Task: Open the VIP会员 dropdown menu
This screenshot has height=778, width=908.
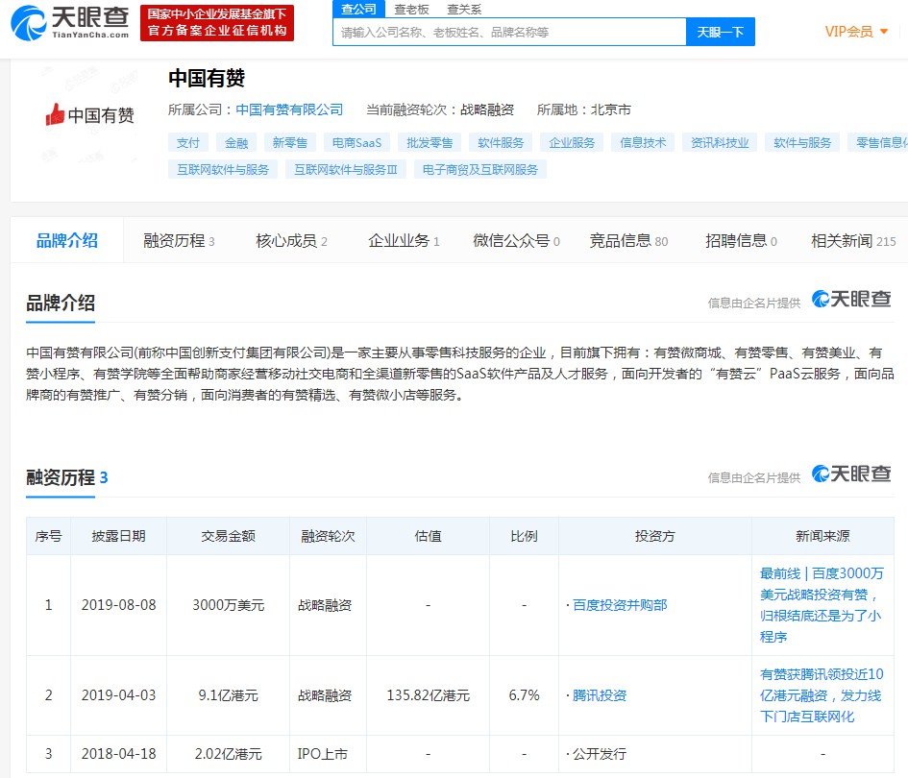Action: coord(856,32)
